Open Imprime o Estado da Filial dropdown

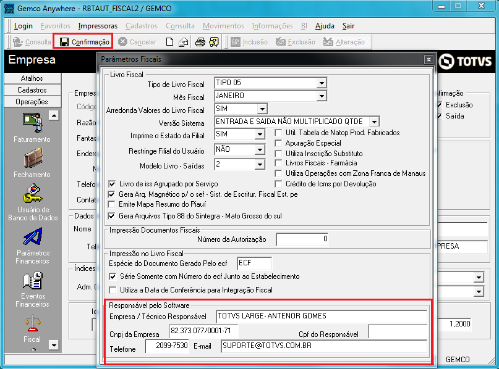(260, 135)
